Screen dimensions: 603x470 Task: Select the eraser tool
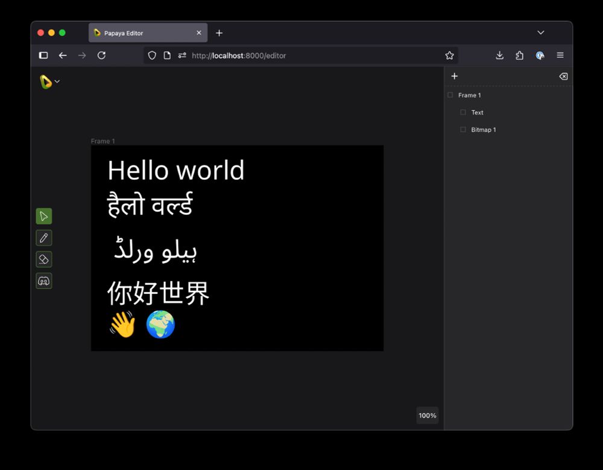click(44, 259)
